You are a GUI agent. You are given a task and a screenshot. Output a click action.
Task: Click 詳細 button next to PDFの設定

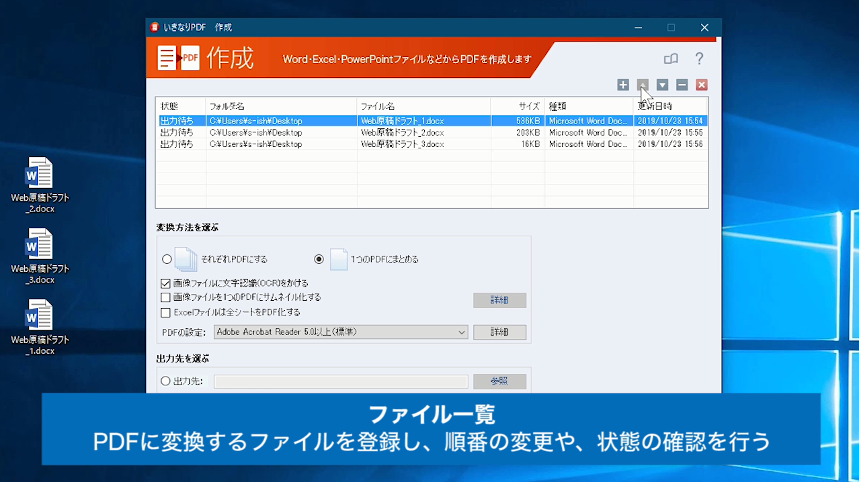pos(499,332)
